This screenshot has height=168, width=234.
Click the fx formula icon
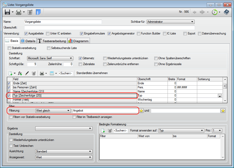coord(20,73)
